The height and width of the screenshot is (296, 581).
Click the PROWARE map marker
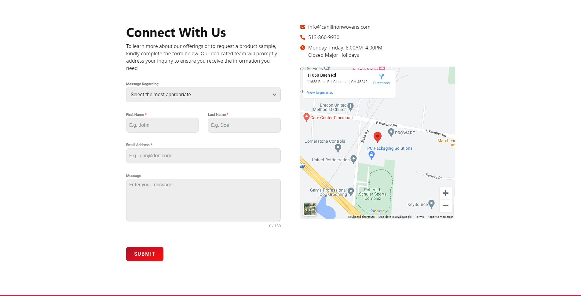pyautogui.click(x=391, y=132)
